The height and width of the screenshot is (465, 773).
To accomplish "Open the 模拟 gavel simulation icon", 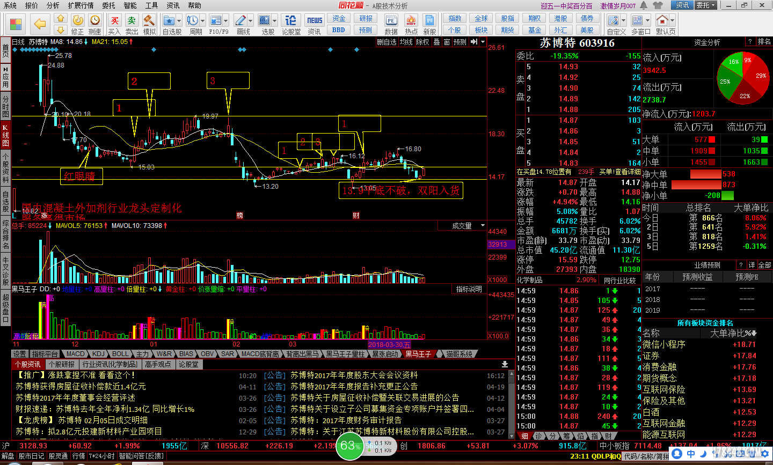I will pos(149,20).
